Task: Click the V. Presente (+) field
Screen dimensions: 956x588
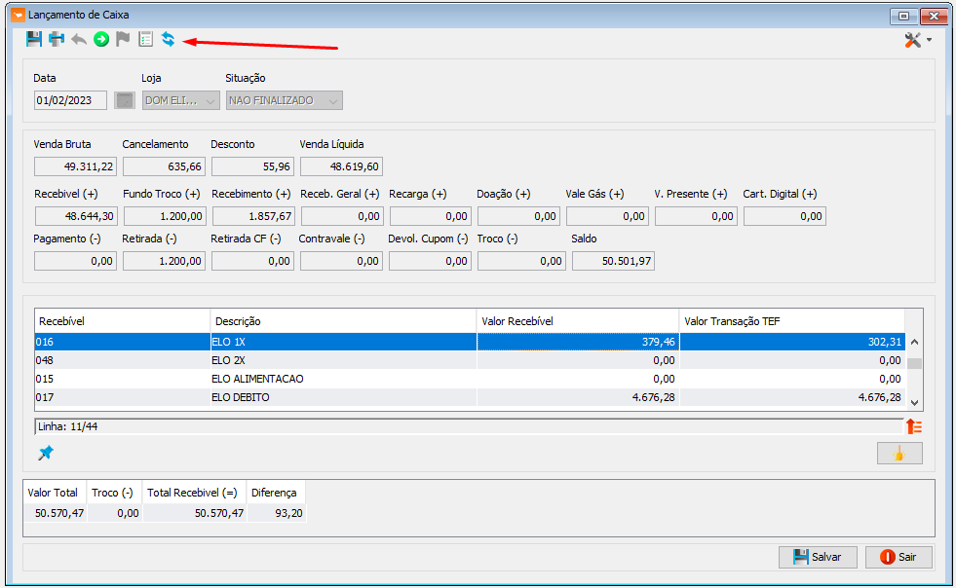Action: [x=696, y=216]
